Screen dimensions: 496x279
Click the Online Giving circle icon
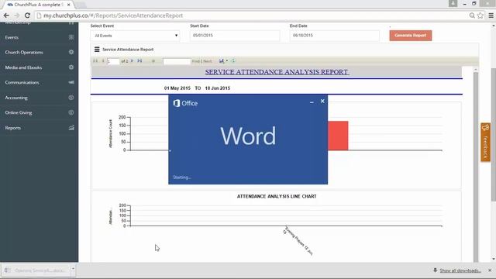click(71, 112)
